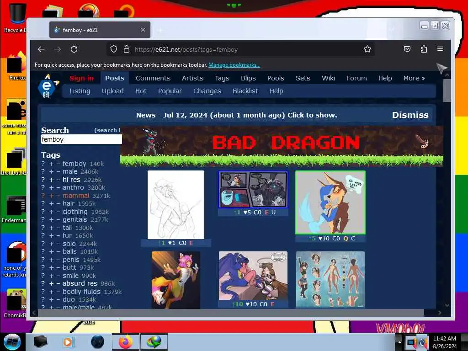Open the Firefox hamburger application menu

click(440, 49)
